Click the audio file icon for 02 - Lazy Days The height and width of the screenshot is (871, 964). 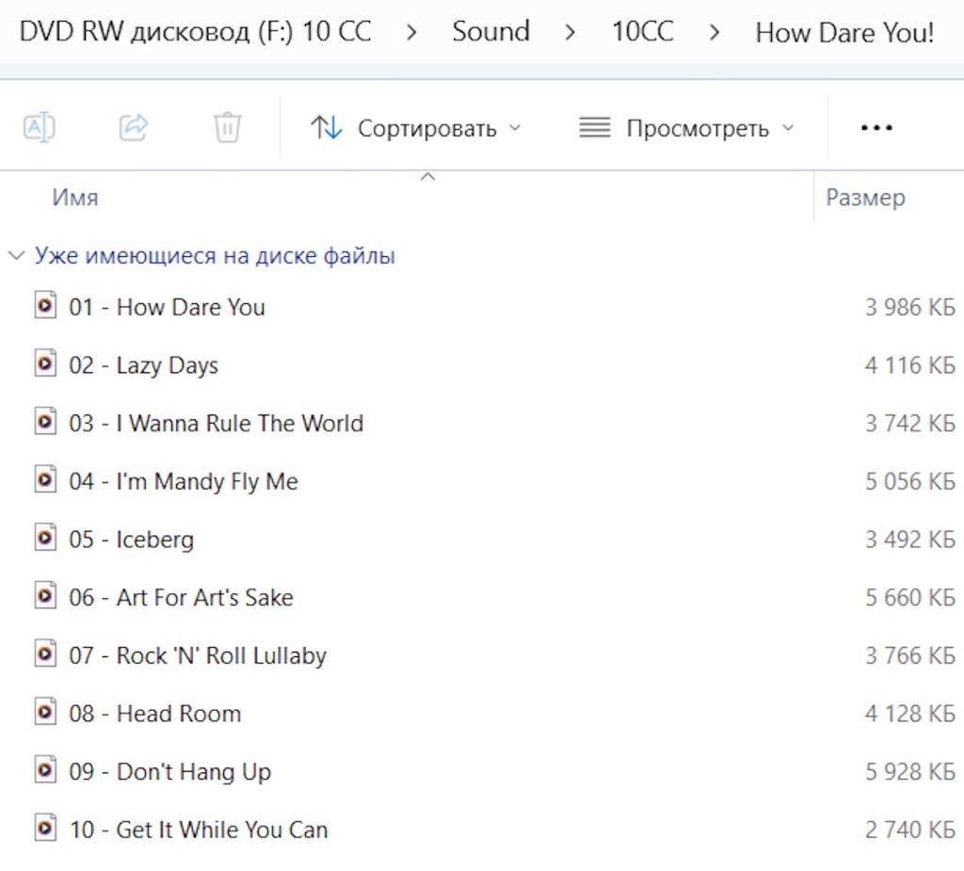pyautogui.click(x=45, y=363)
